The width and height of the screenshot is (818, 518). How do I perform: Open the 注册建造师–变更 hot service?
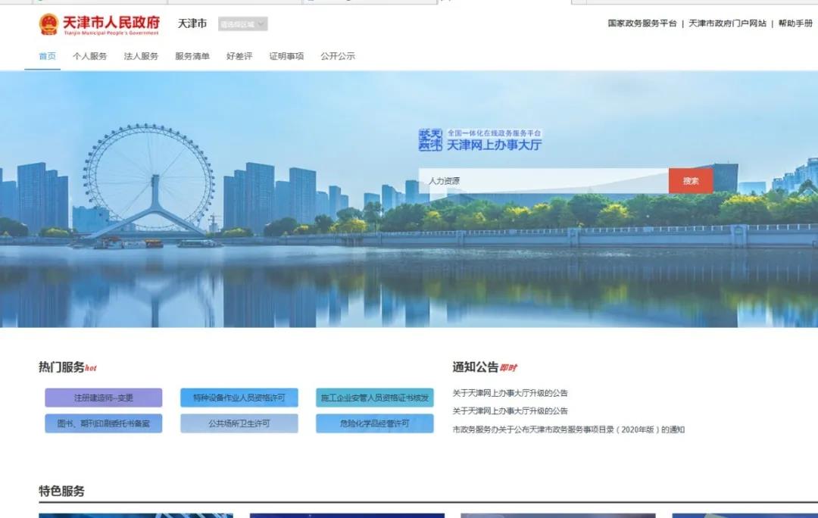click(103, 398)
